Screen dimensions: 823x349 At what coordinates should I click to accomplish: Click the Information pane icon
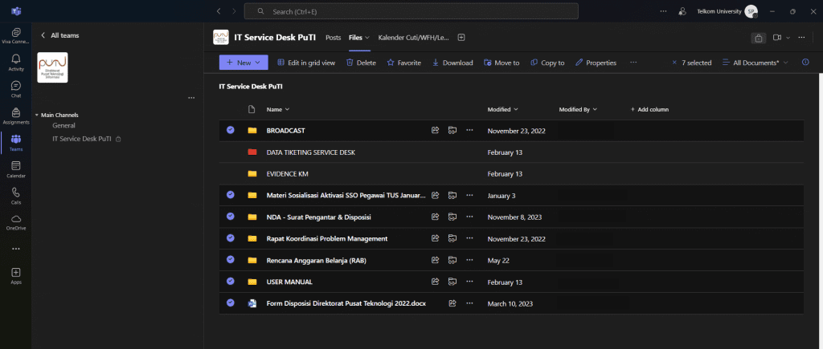coord(805,63)
